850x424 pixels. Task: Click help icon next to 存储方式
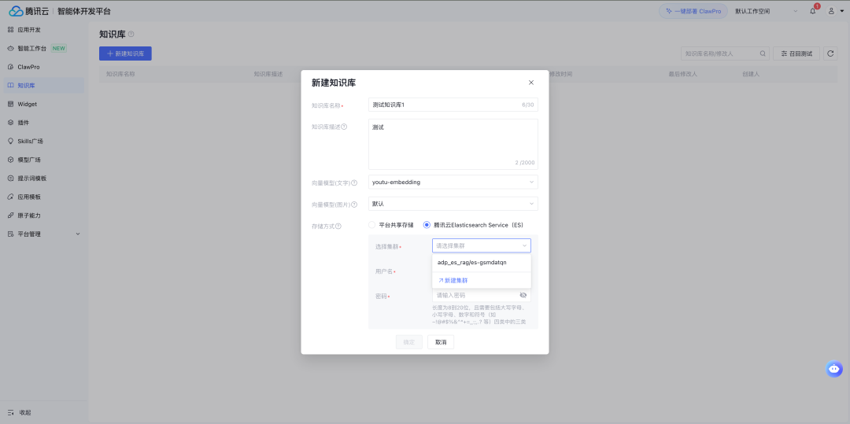click(x=338, y=227)
